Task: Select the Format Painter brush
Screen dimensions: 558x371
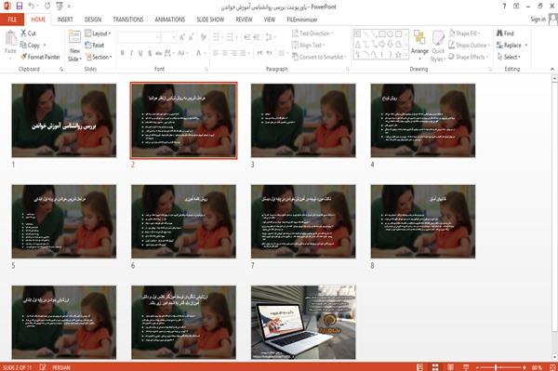Action: coord(23,57)
